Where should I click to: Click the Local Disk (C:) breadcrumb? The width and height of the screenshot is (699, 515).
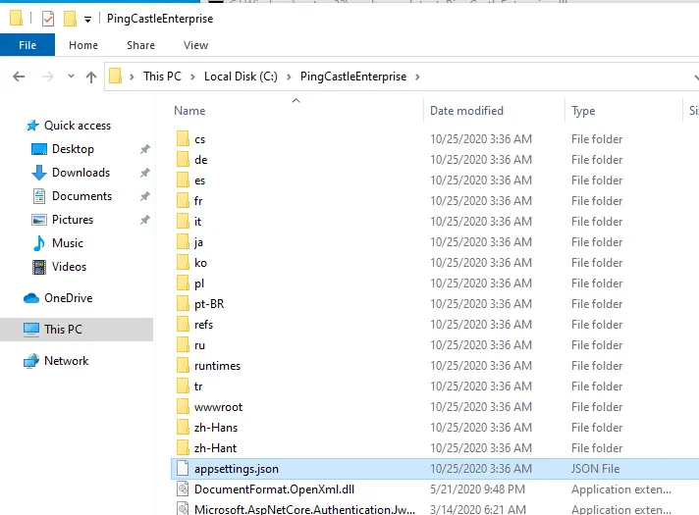pyautogui.click(x=241, y=77)
